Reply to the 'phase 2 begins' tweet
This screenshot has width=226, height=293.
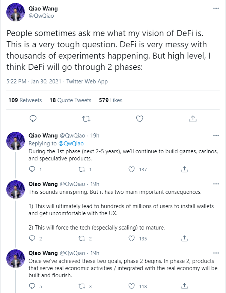32,286
